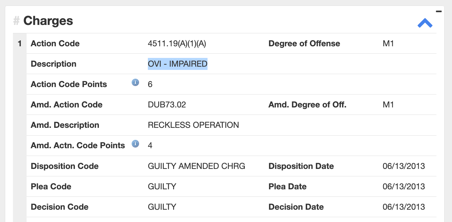
Task: Click the Disposition Code GUILTY AMENDED CHRG value
Action: click(196, 166)
